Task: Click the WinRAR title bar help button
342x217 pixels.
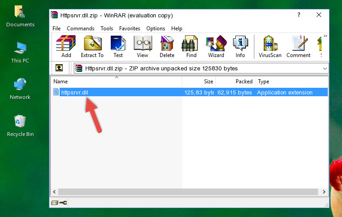Action: click(x=299, y=15)
